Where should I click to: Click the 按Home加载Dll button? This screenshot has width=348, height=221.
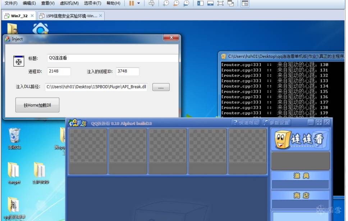tap(37, 105)
